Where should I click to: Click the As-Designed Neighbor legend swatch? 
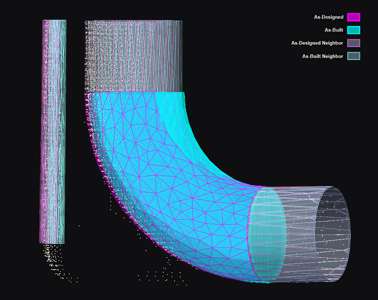pyautogui.click(x=354, y=43)
